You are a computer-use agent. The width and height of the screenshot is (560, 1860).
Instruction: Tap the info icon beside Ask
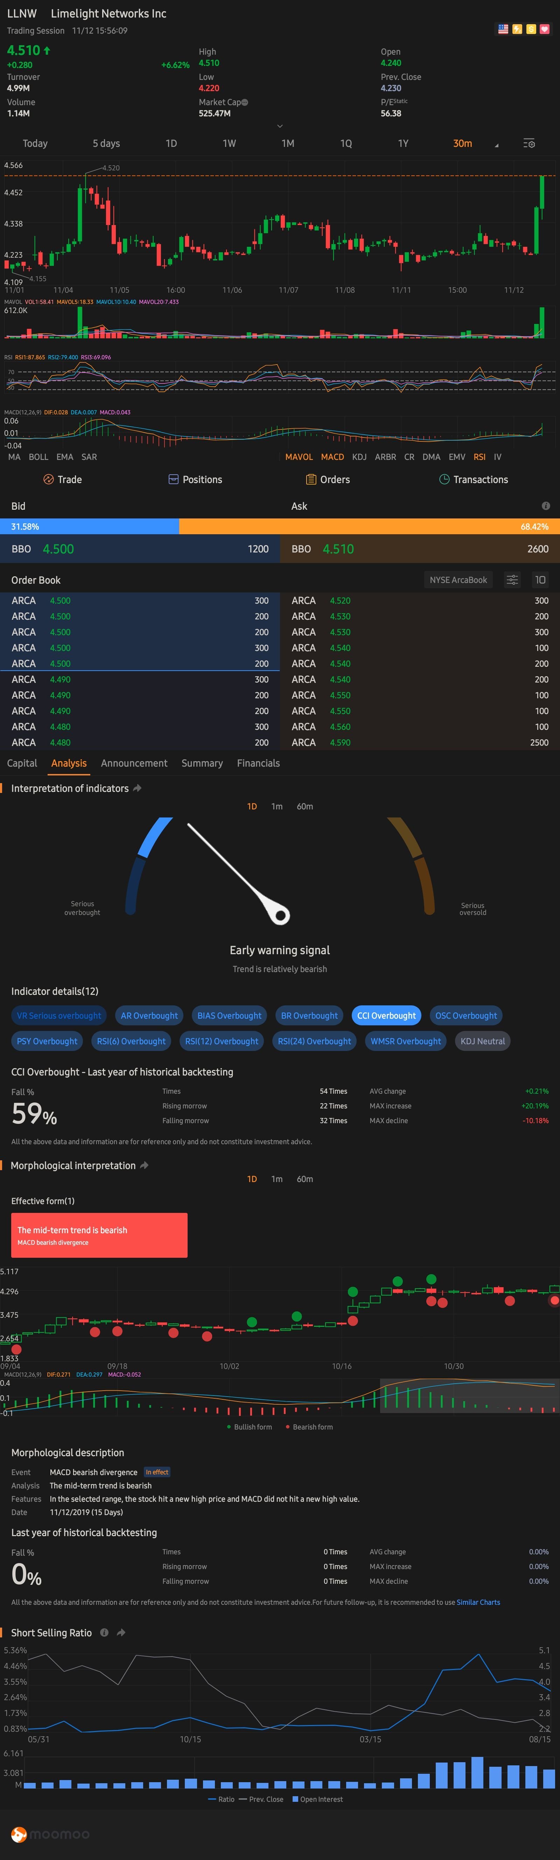click(x=546, y=506)
